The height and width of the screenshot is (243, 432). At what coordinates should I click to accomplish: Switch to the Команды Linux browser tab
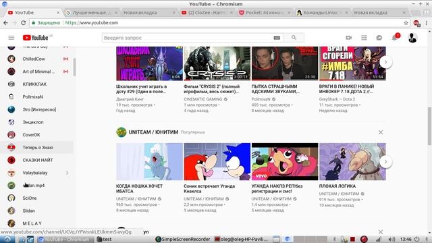[322, 13]
